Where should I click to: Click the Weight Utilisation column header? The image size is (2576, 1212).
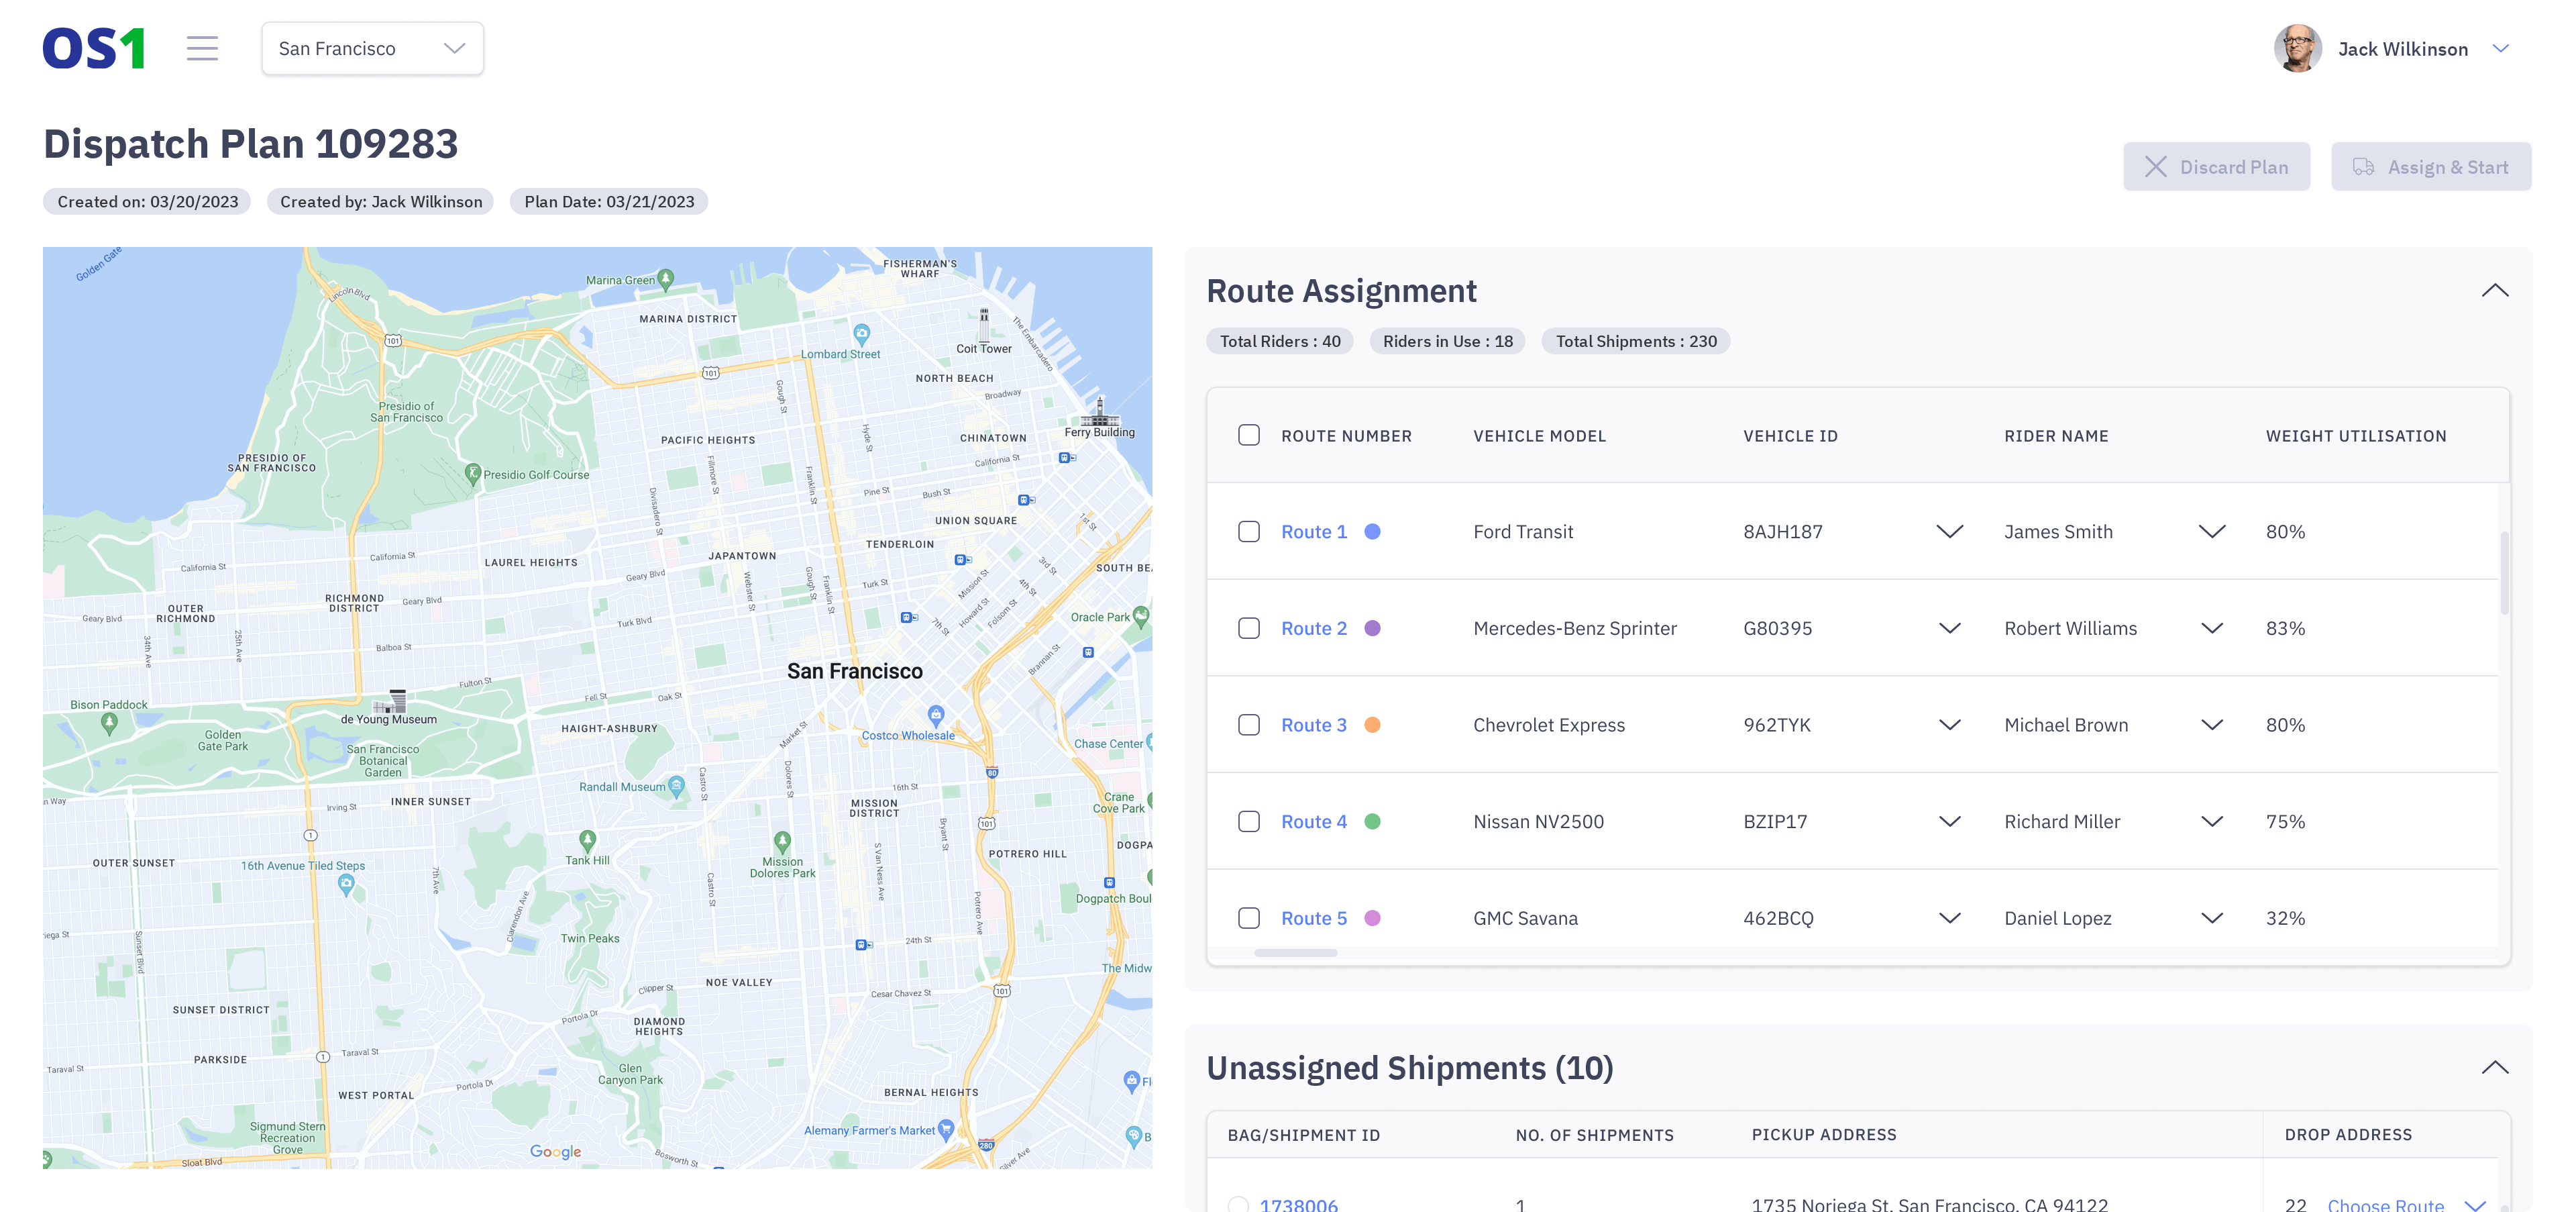click(x=2355, y=436)
